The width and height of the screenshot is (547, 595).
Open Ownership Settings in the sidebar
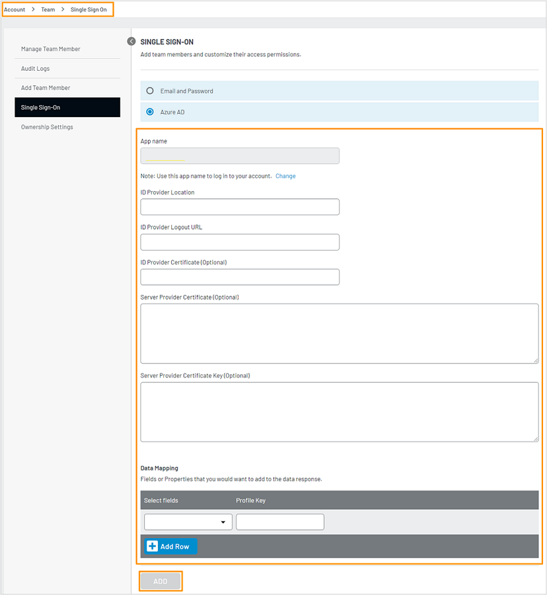coord(48,126)
